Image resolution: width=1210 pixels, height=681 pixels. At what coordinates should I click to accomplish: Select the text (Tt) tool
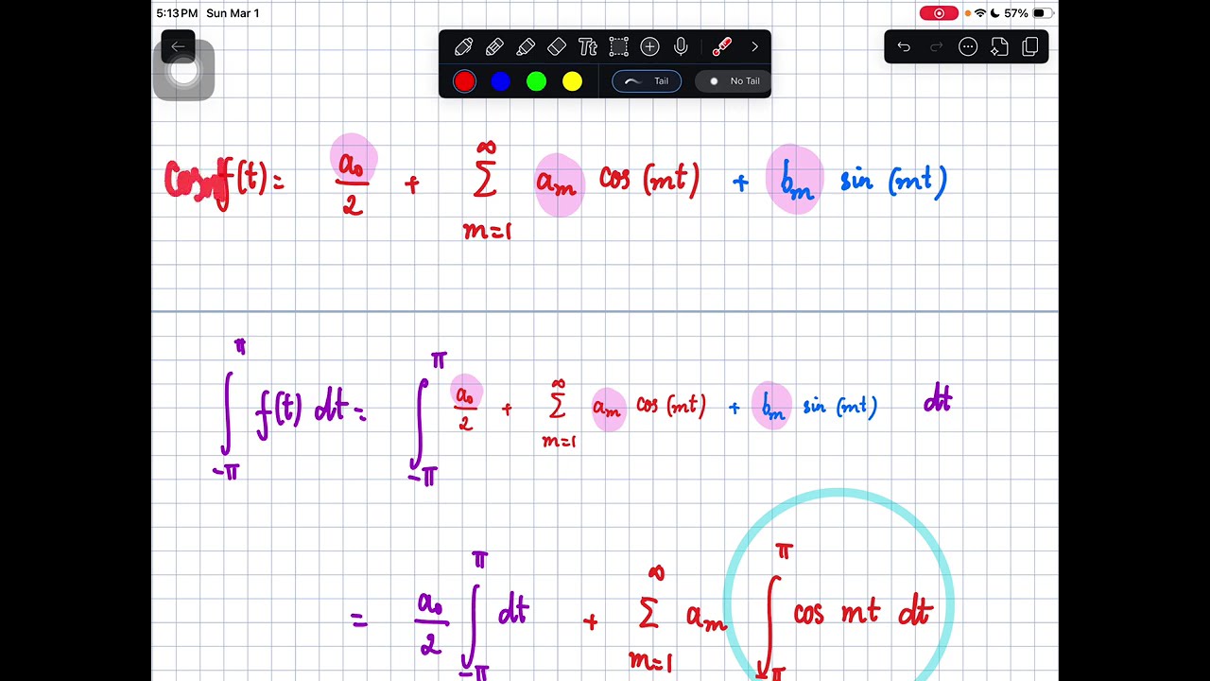pos(587,47)
